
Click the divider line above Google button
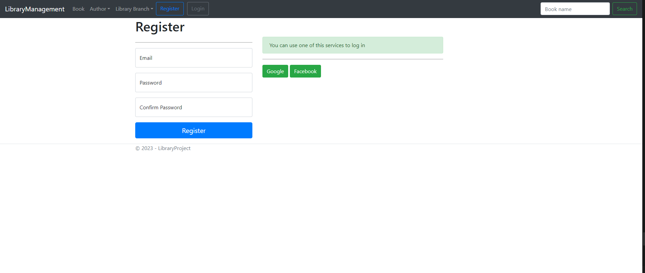(352, 59)
